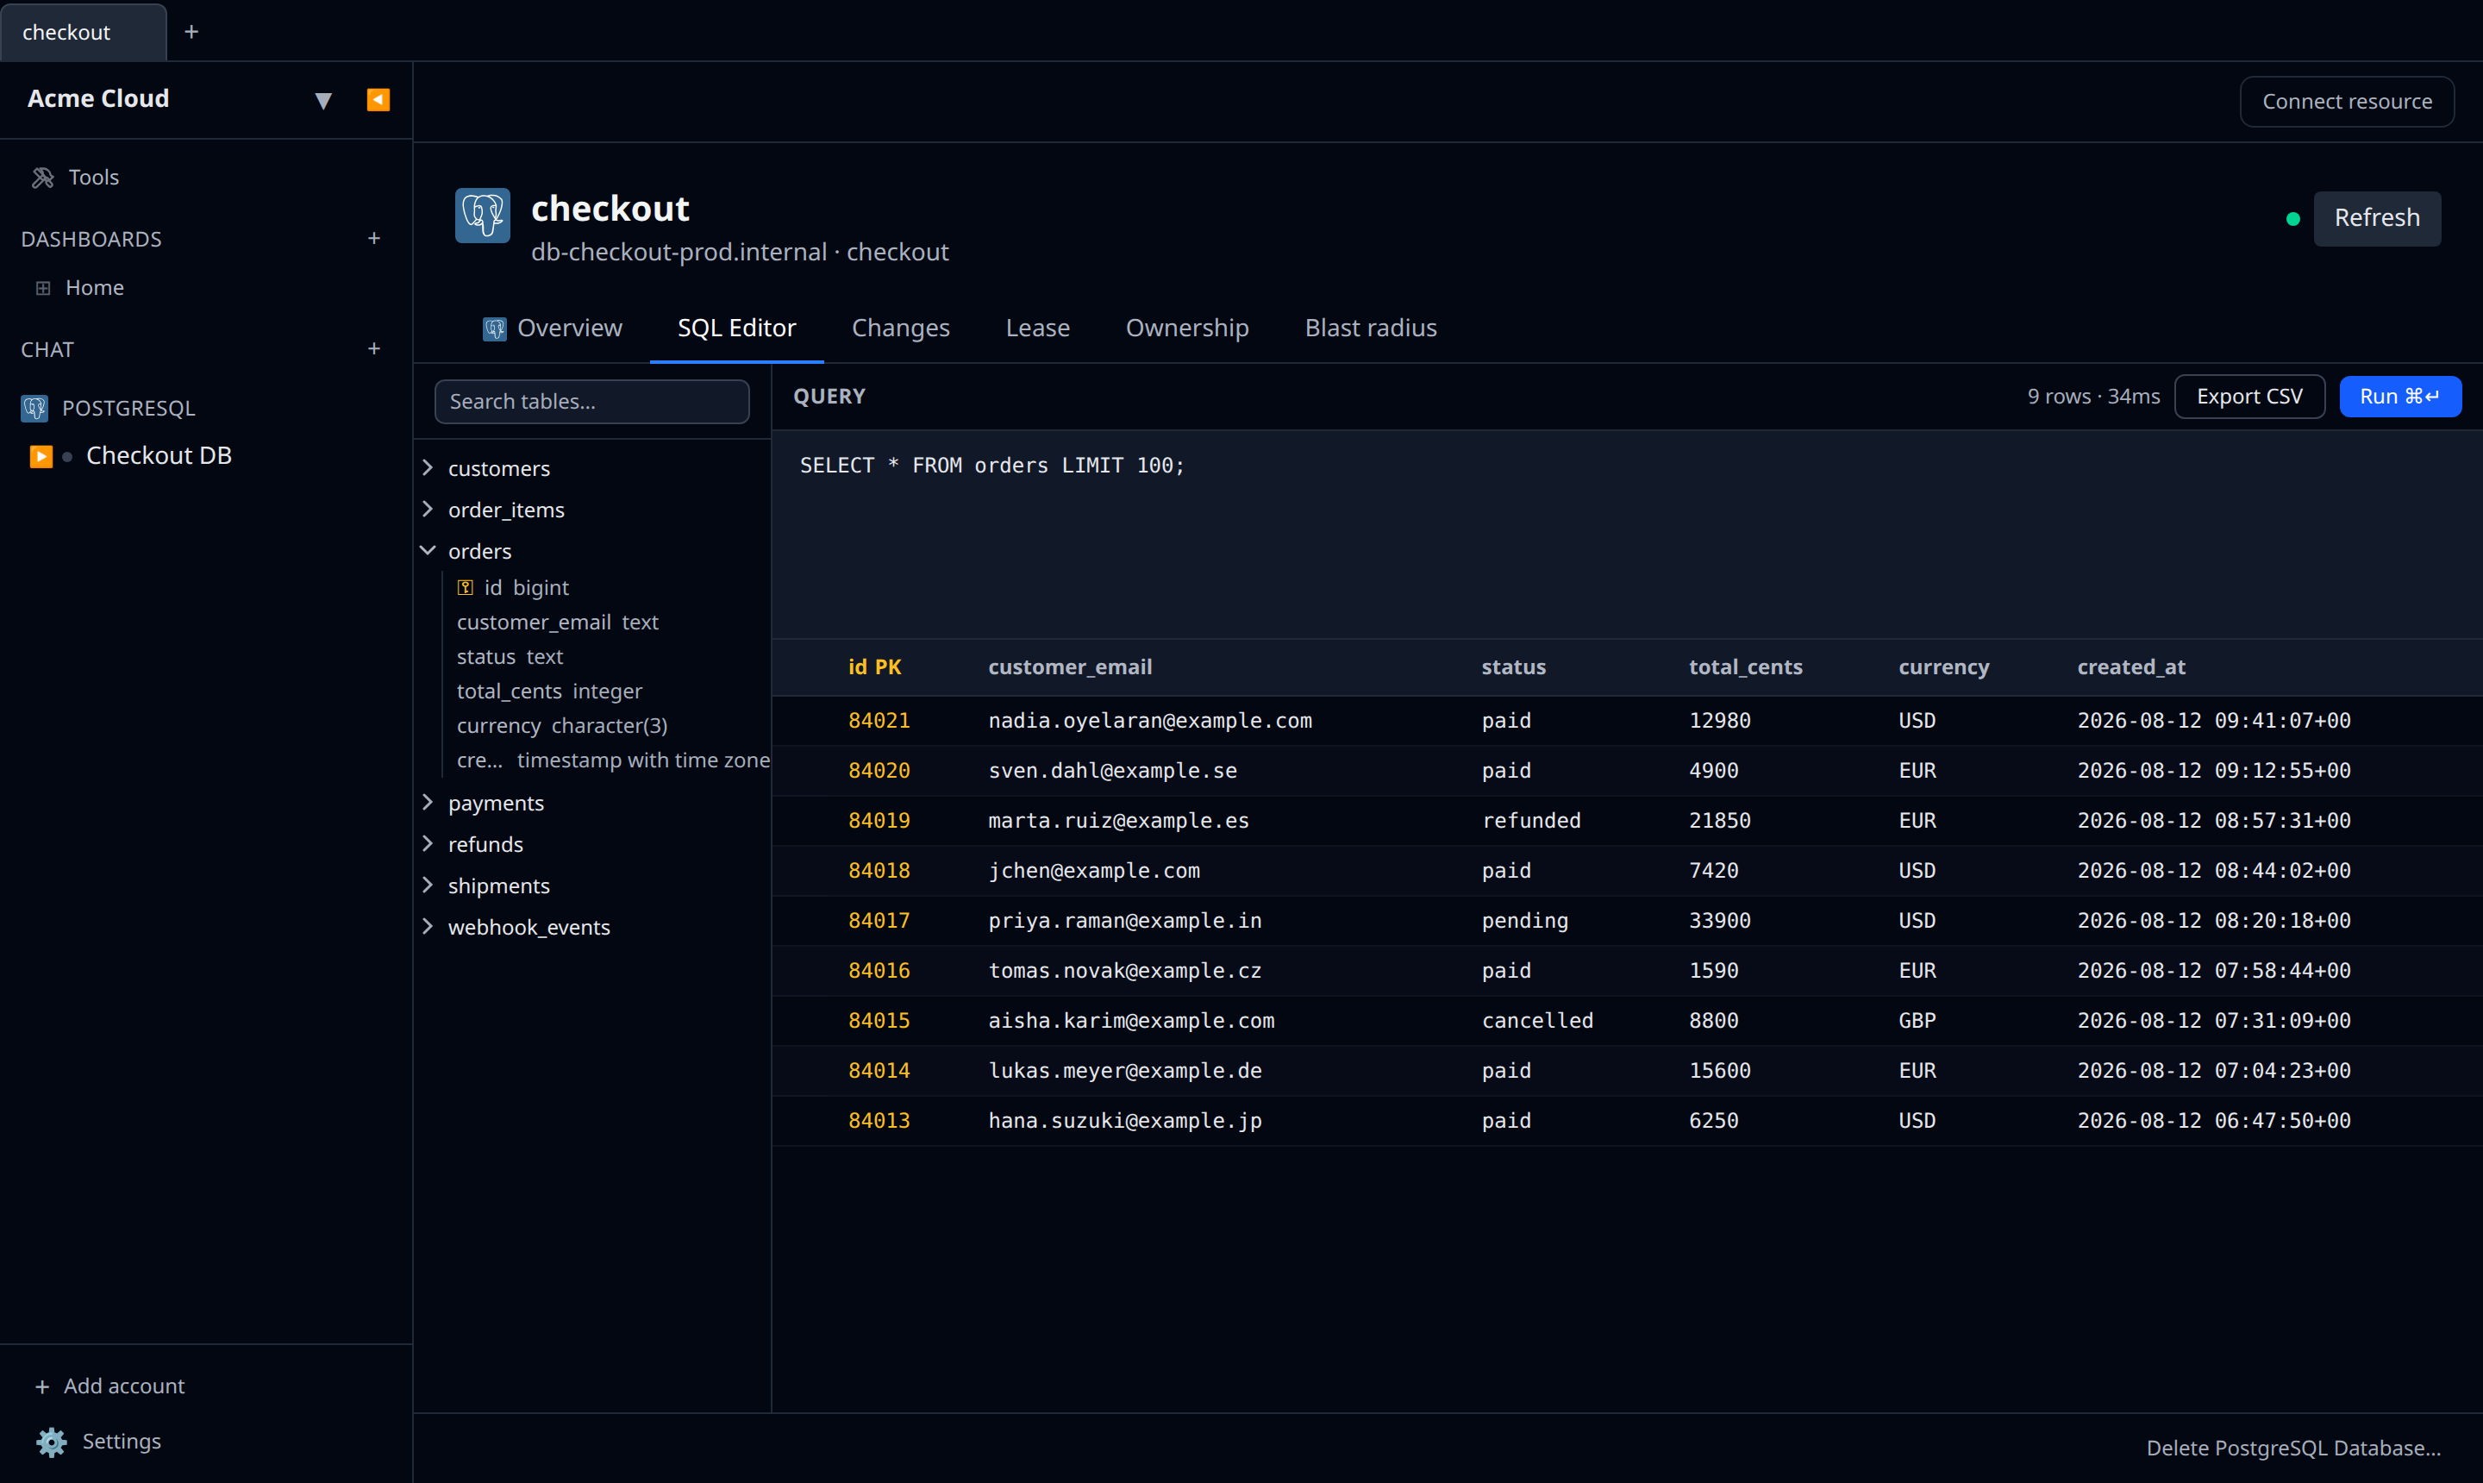Click the status text column entry
The width and height of the screenshot is (2483, 1483).
point(510,656)
